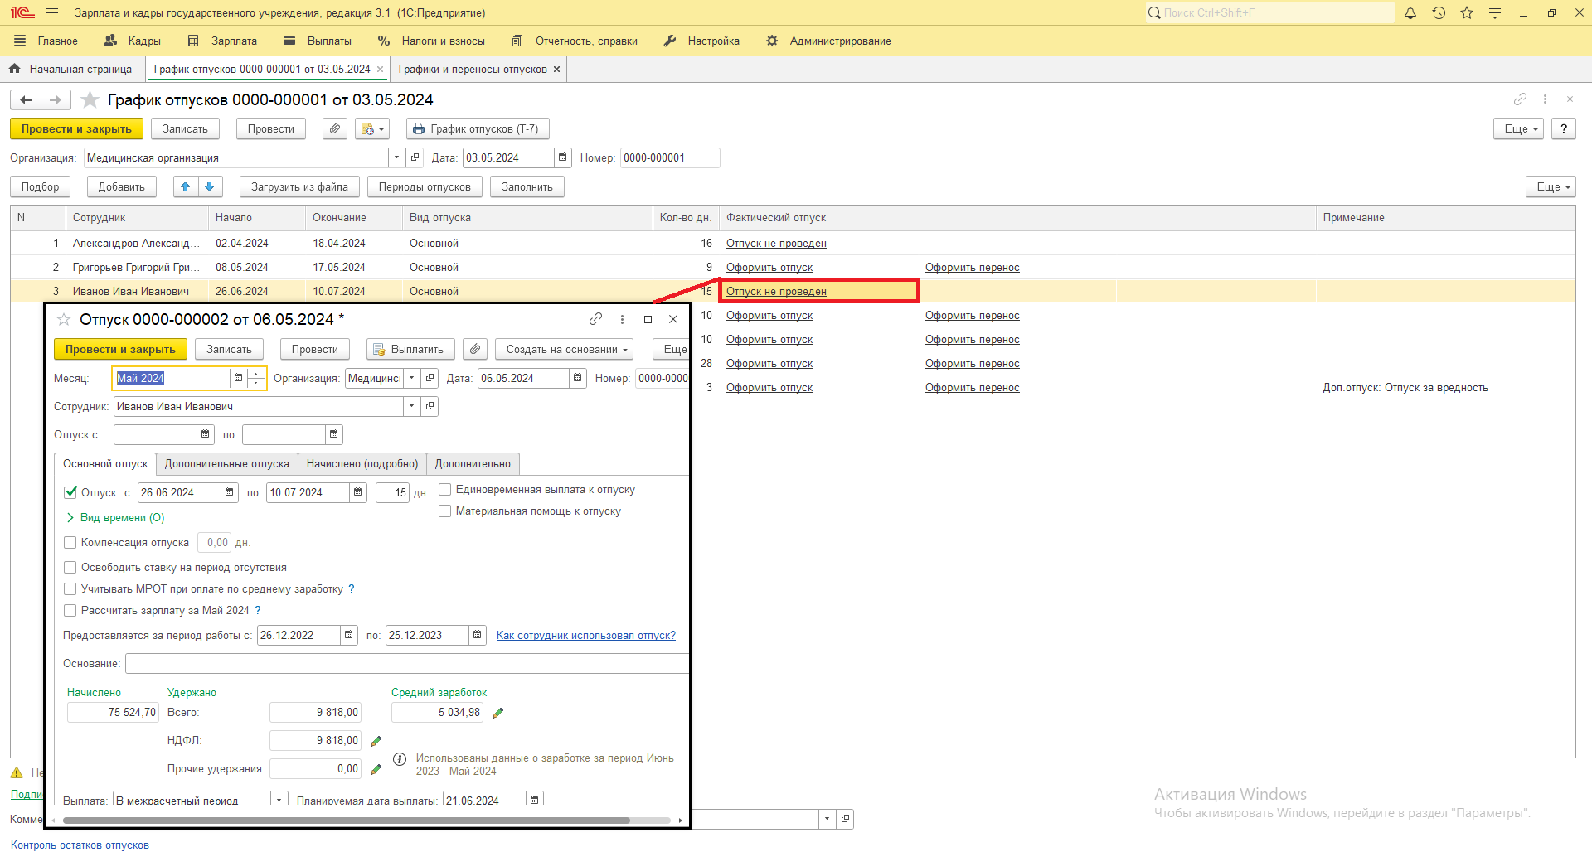Image resolution: width=1592 pixels, height=852 pixels.
Task: Open three-dot menu in Отпуск window header
Action: coord(622,319)
